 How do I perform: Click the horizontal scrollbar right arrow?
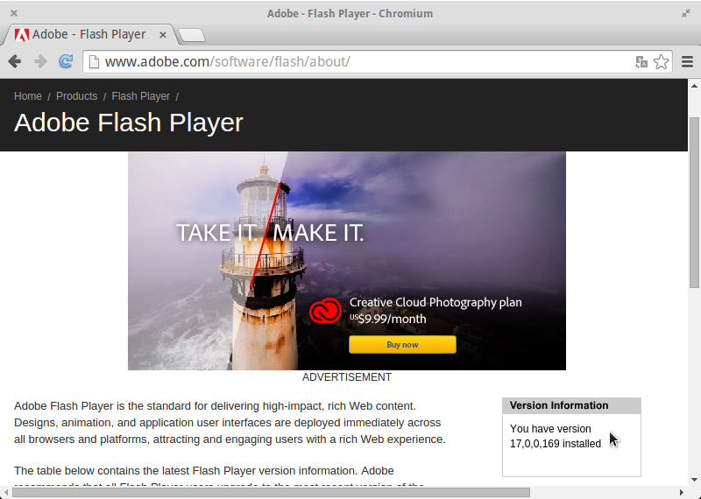point(682,492)
